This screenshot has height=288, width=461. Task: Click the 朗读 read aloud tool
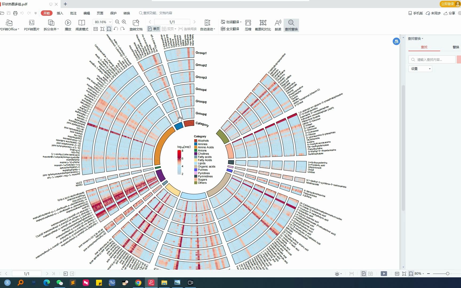pyautogui.click(x=278, y=25)
